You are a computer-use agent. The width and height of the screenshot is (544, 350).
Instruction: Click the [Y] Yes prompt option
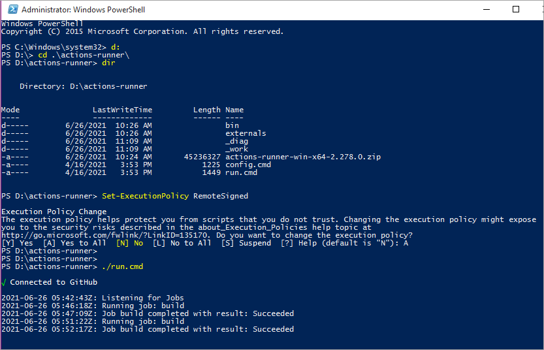17,243
